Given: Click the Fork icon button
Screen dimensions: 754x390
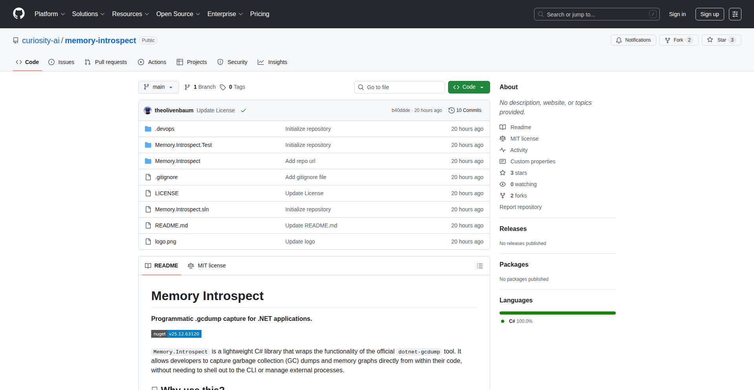Looking at the screenshot, I should 668,40.
